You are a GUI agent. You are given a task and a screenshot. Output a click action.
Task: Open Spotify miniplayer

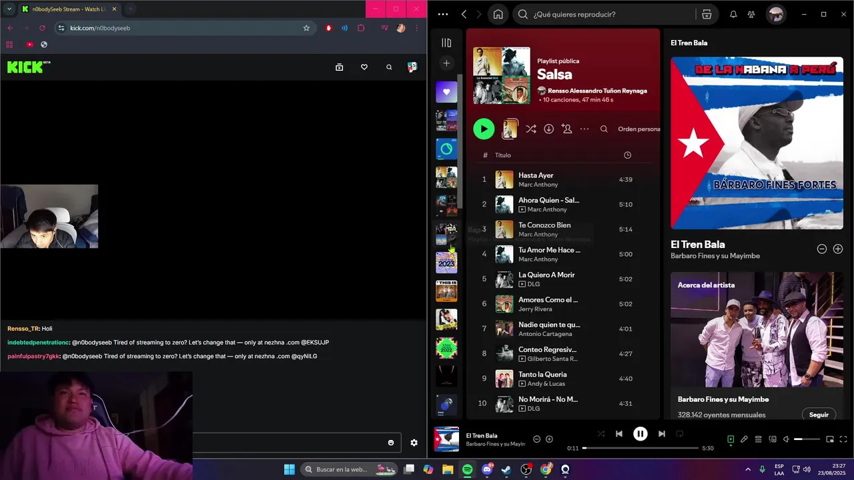coord(830,439)
